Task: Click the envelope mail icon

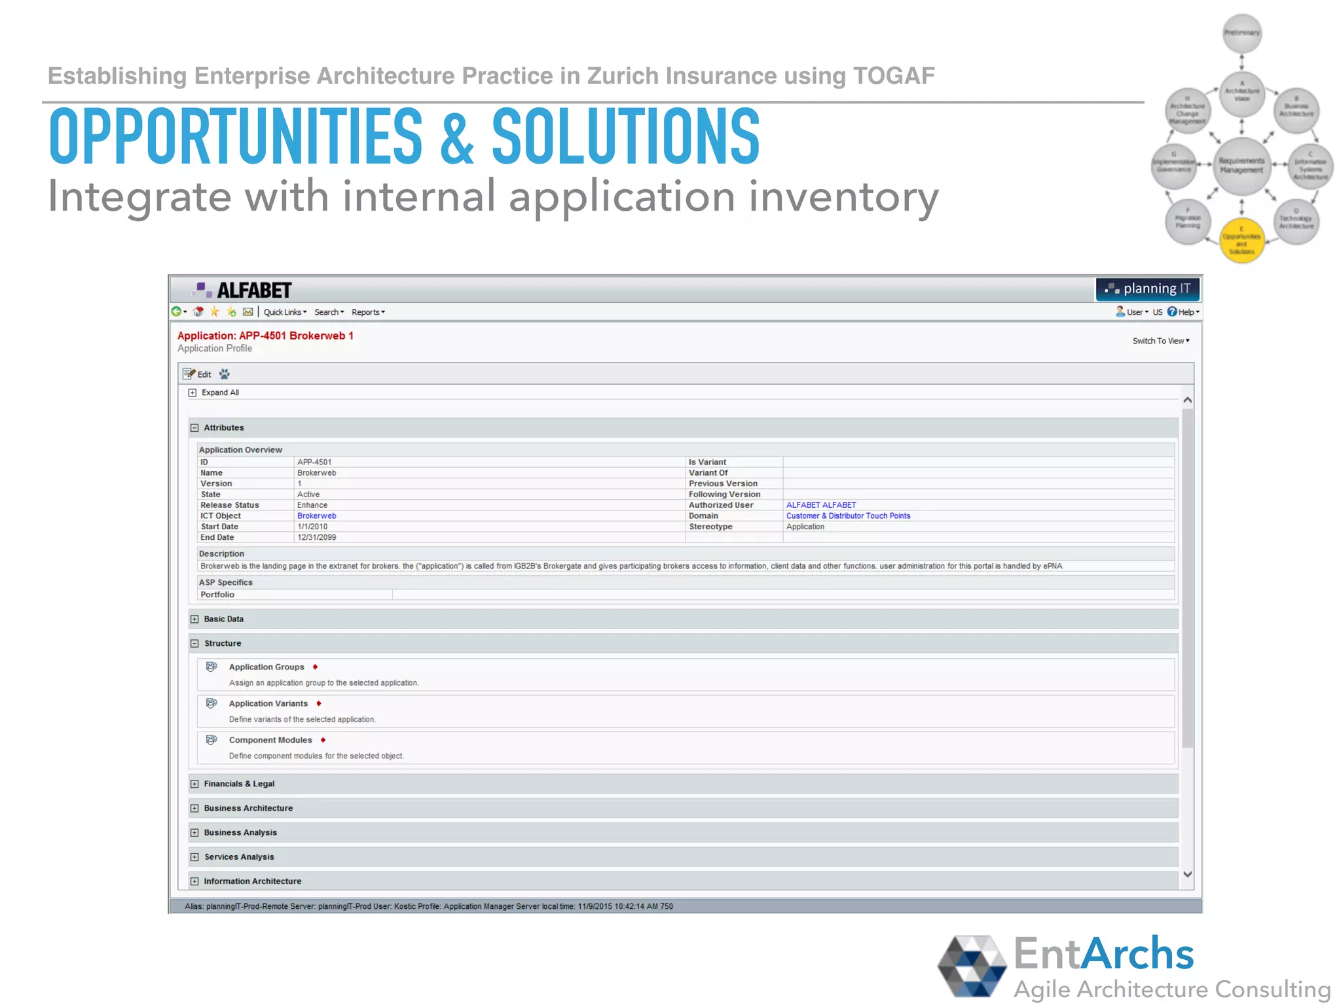Action: 248,312
